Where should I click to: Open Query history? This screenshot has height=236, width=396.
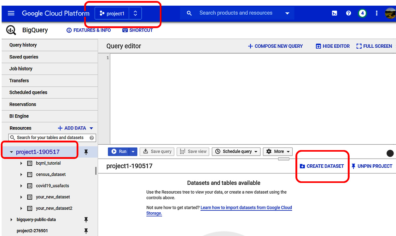click(x=50, y=45)
